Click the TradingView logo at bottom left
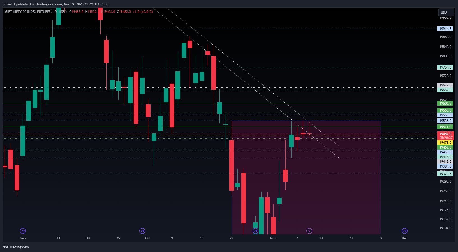The image size is (458, 252). [16, 247]
